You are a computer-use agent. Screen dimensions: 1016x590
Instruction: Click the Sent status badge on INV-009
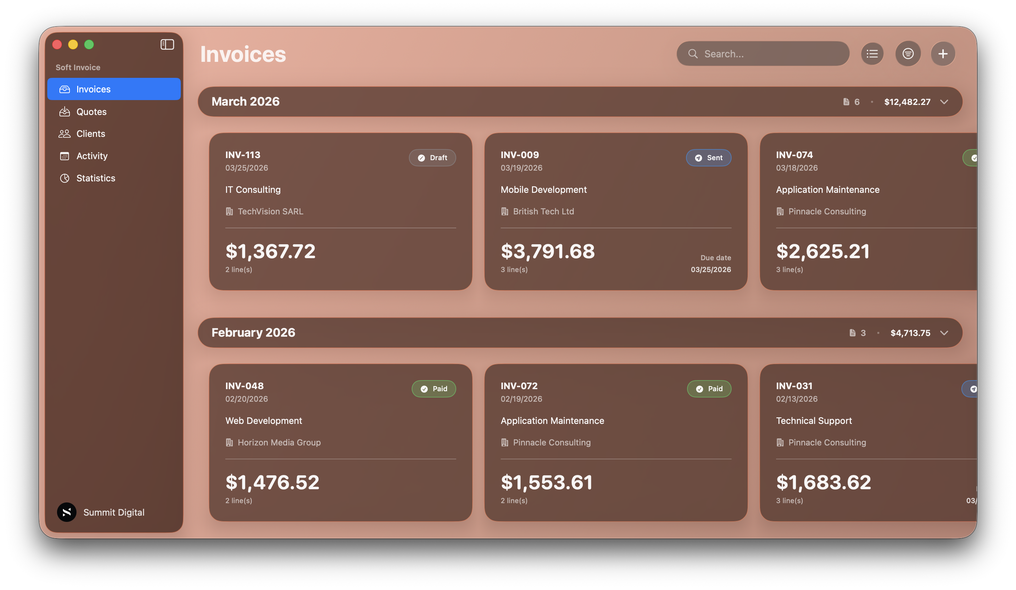tap(708, 158)
